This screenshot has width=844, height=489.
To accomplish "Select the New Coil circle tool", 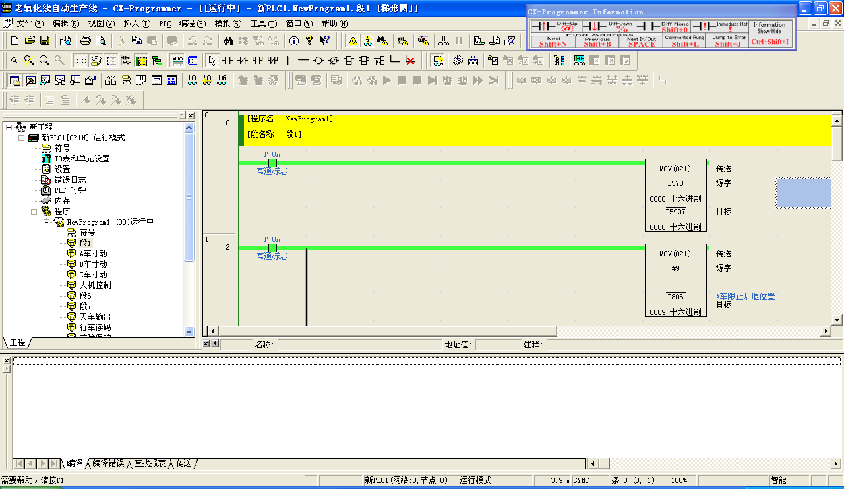I will pos(318,61).
